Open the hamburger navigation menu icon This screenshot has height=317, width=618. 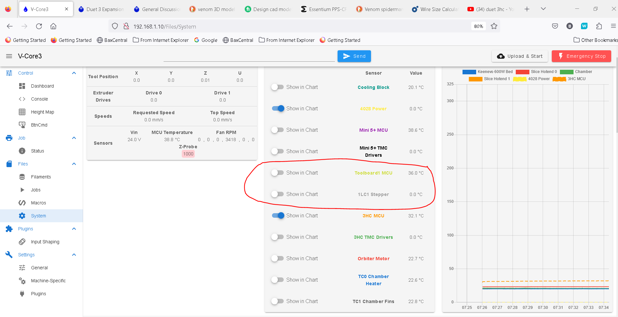coord(9,56)
